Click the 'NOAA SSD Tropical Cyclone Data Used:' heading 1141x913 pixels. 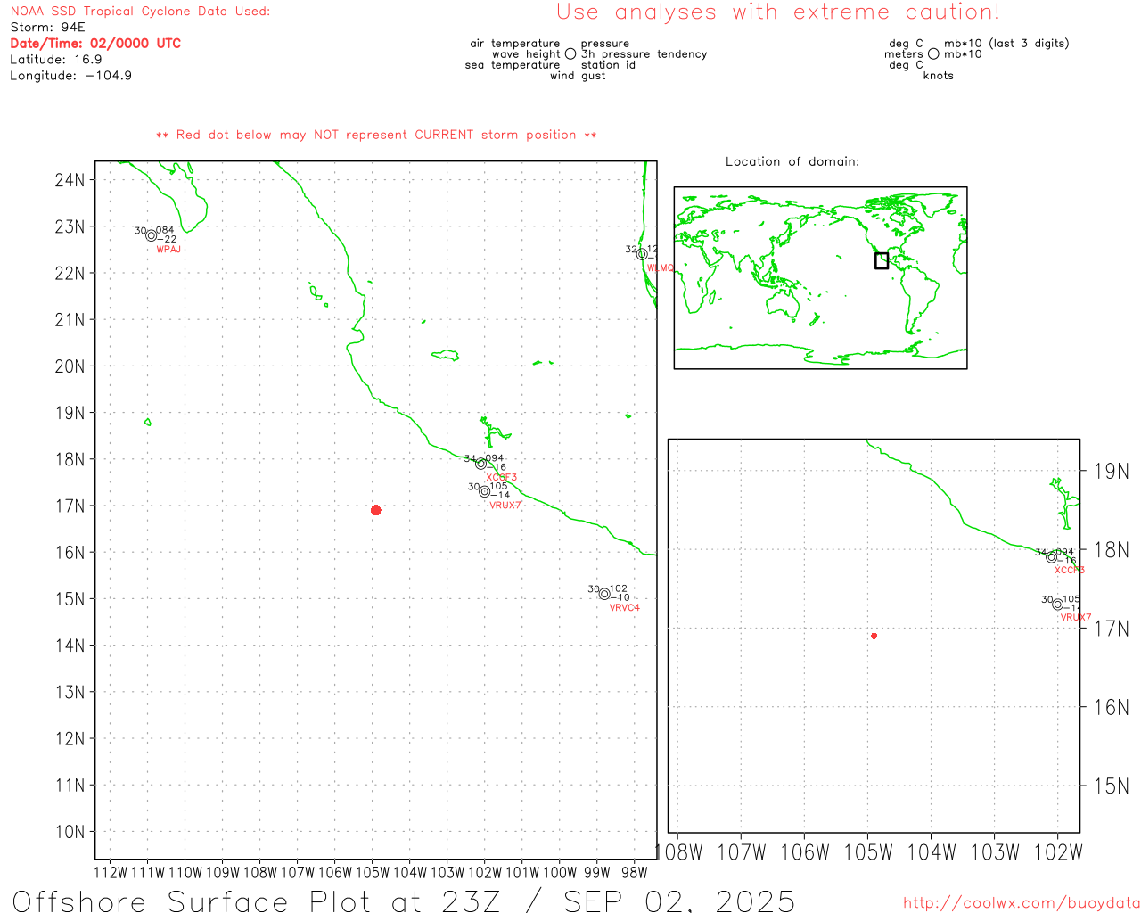point(140,12)
